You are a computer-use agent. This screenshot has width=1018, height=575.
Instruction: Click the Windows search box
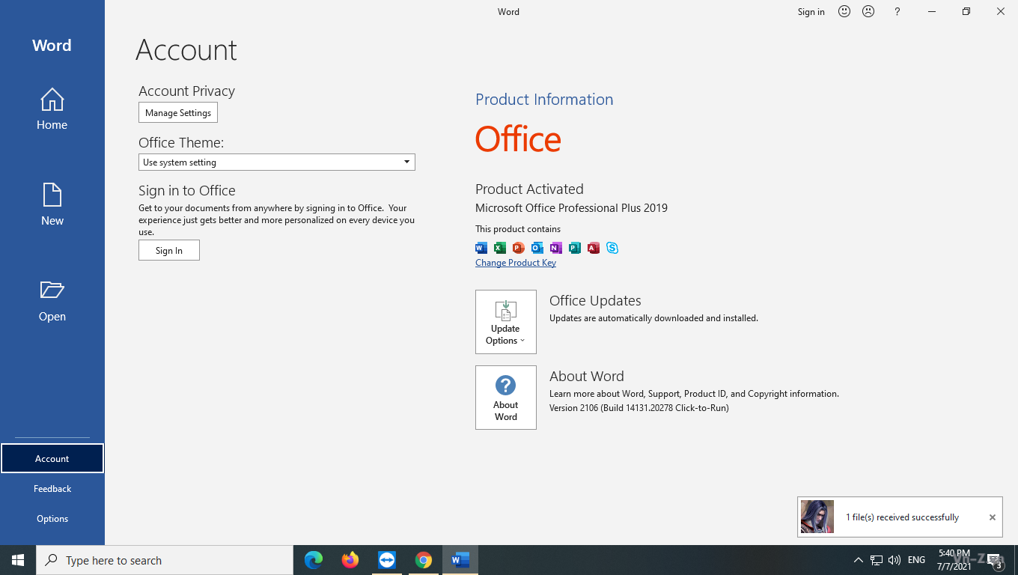pyautogui.click(x=165, y=560)
